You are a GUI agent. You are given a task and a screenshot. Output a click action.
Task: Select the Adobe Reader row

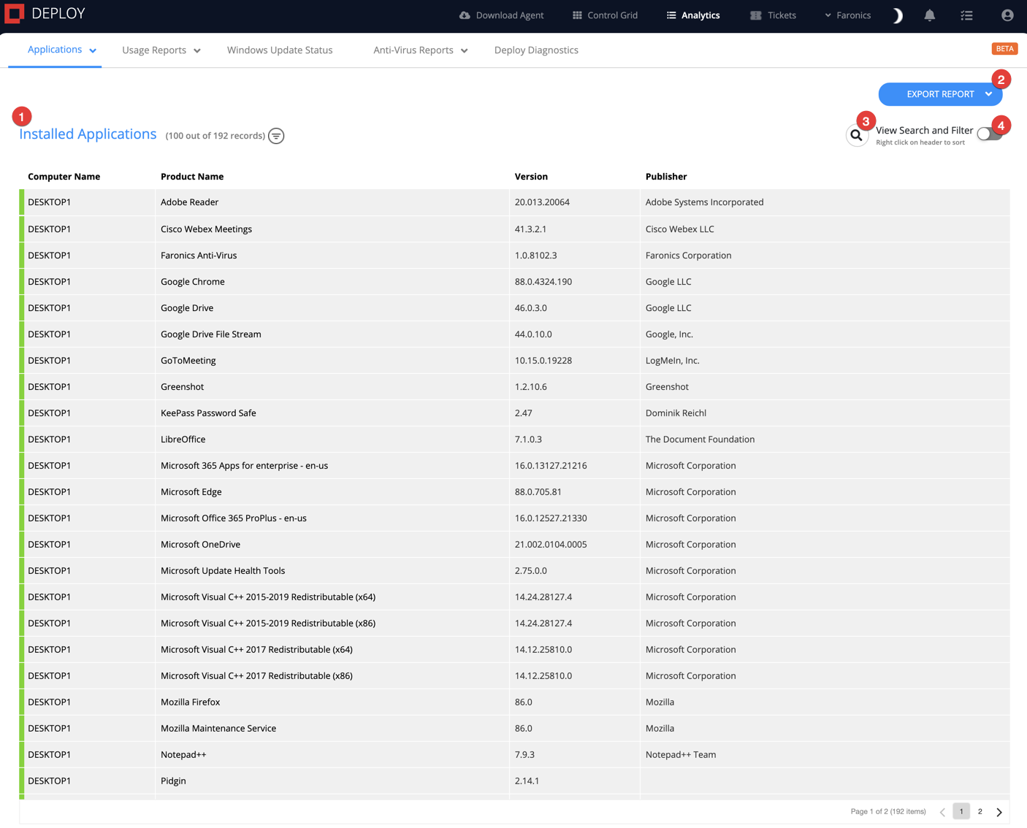point(514,202)
